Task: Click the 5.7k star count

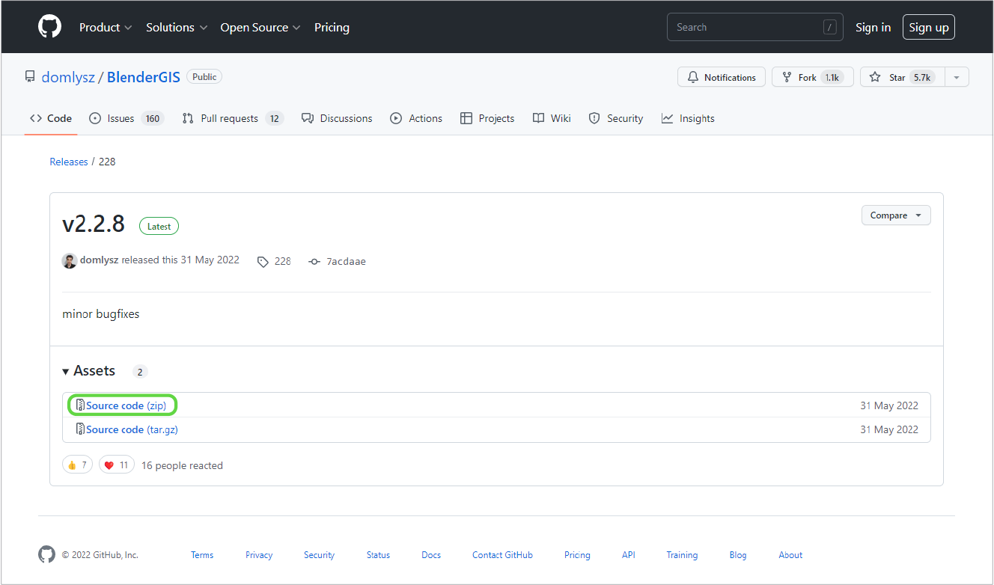Action: tap(922, 77)
